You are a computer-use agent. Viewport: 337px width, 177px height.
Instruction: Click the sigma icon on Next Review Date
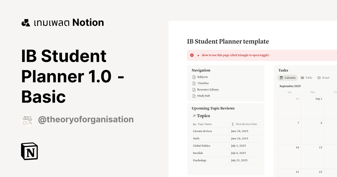coord(233,124)
